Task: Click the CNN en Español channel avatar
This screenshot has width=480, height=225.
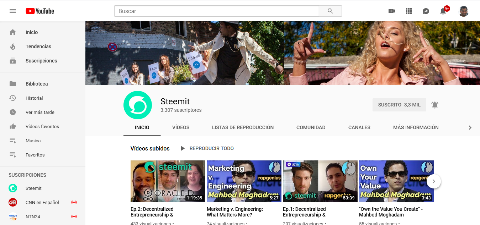Action: click(x=13, y=202)
